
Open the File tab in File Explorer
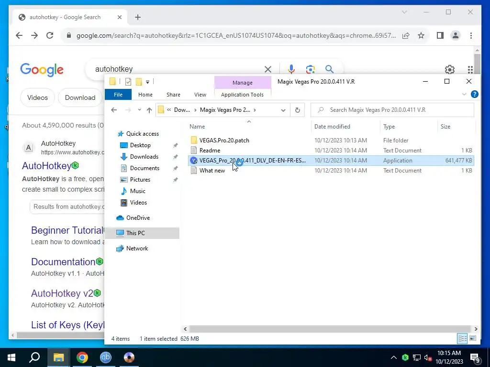pyautogui.click(x=118, y=95)
